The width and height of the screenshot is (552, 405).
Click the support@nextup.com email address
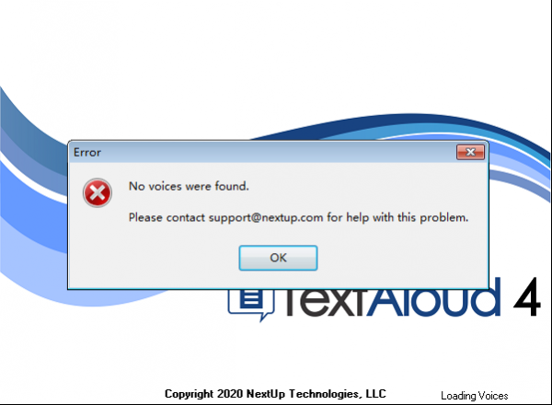[x=266, y=217]
